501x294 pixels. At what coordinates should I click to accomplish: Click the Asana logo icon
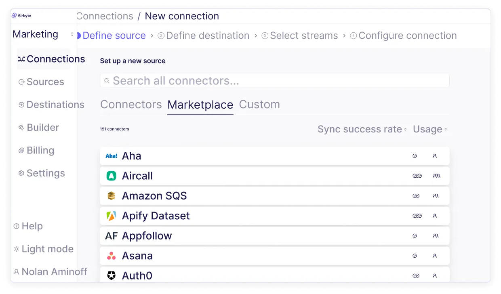[x=112, y=256]
